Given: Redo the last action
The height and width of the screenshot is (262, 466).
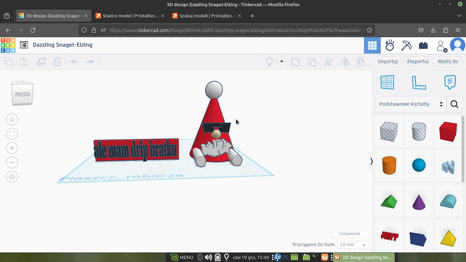Looking at the screenshot, I should click(x=90, y=62).
